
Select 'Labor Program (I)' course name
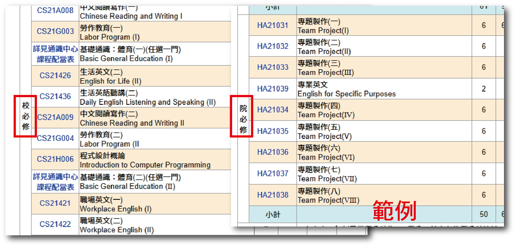[x=110, y=37]
